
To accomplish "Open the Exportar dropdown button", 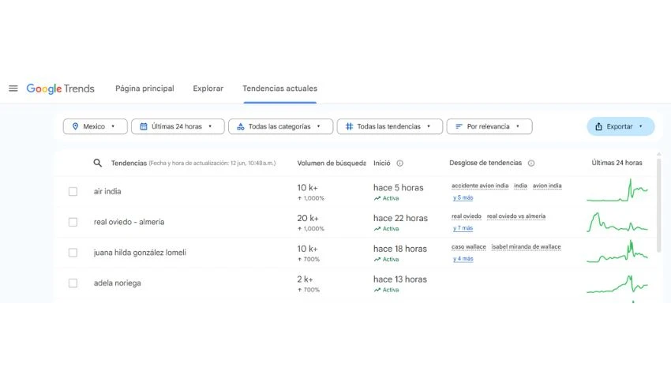I will [x=620, y=126].
